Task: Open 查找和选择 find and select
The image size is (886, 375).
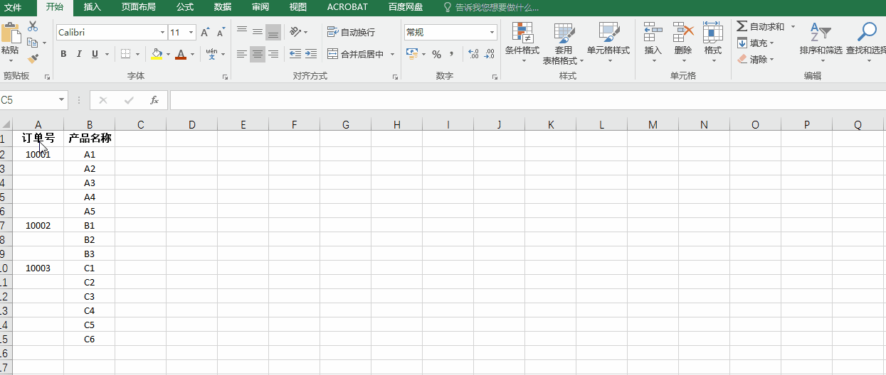Action: (866, 42)
